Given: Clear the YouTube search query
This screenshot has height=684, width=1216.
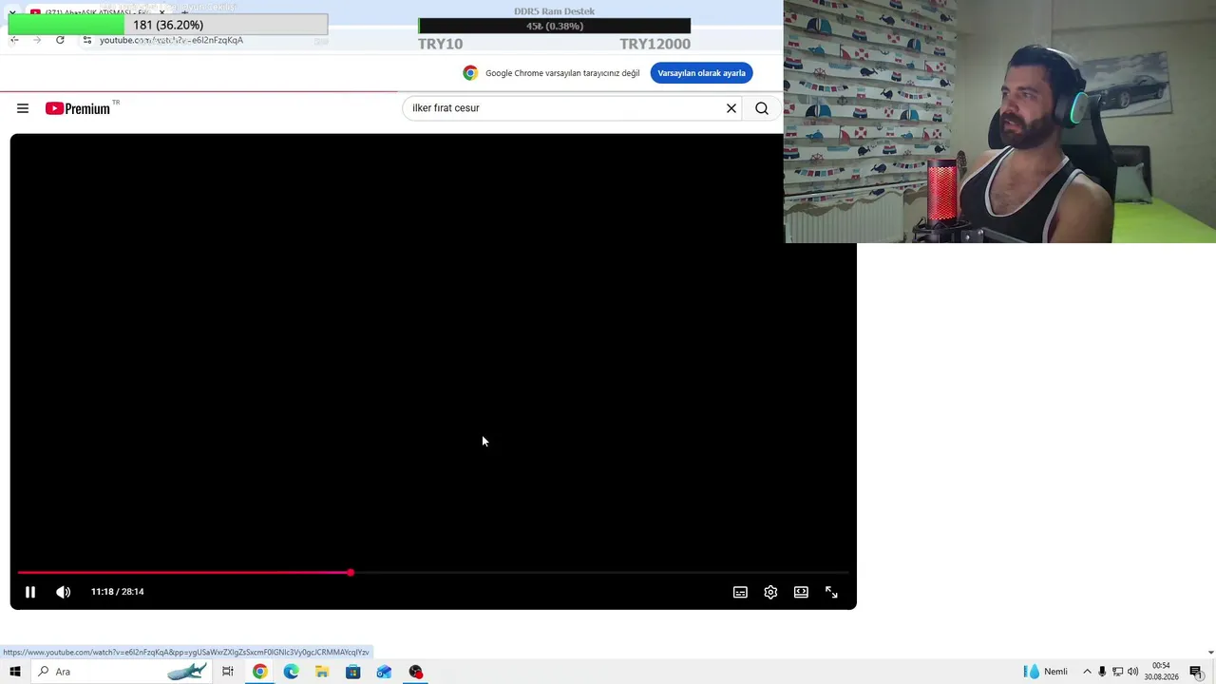Looking at the screenshot, I should coord(731,108).
